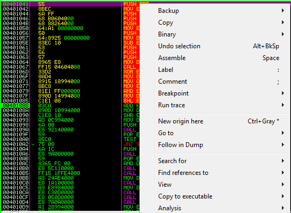291x213 pixels.
Task: Click hex bytes E8 5C110000
Action: pyautogui.click(x=56, y=168)
